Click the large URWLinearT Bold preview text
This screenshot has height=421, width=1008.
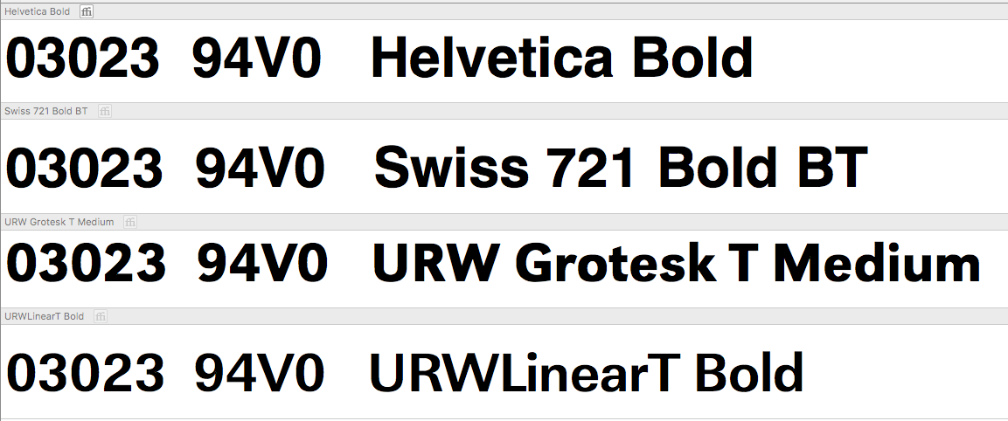pyautogui.click(x=587, y=373)
